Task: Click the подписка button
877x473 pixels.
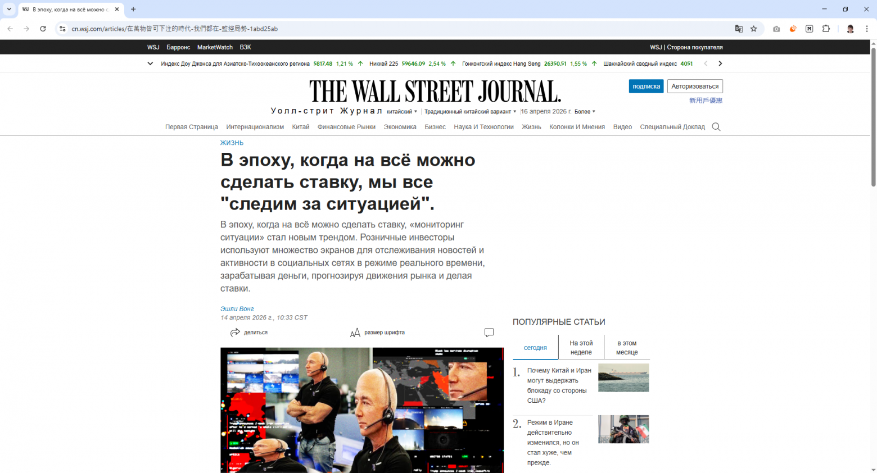Action: point(646,86)
